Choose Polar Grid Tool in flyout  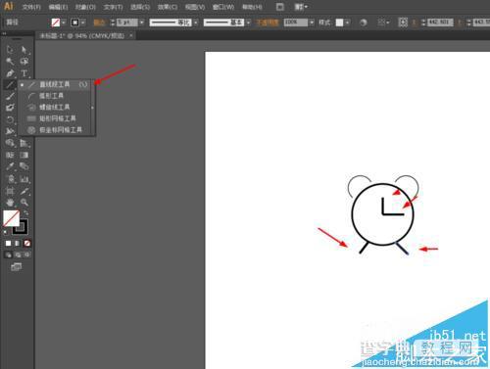point(56,130)
